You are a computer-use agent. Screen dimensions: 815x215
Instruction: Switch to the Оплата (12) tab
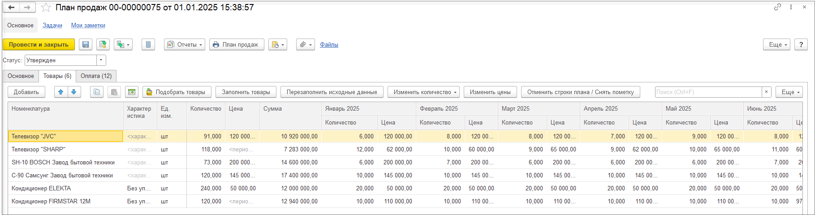96,76
